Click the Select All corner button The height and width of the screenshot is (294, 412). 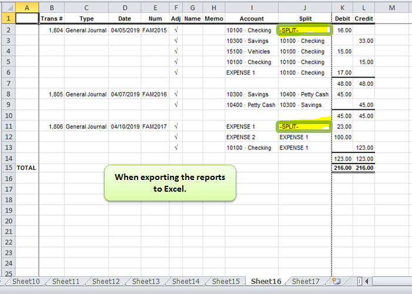click(x=8, y=8)
